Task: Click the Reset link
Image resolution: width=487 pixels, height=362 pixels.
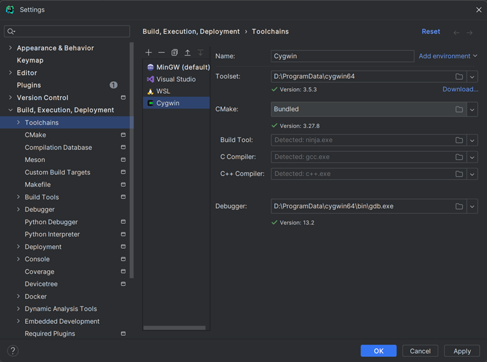Action: click(x=431, y=31)
